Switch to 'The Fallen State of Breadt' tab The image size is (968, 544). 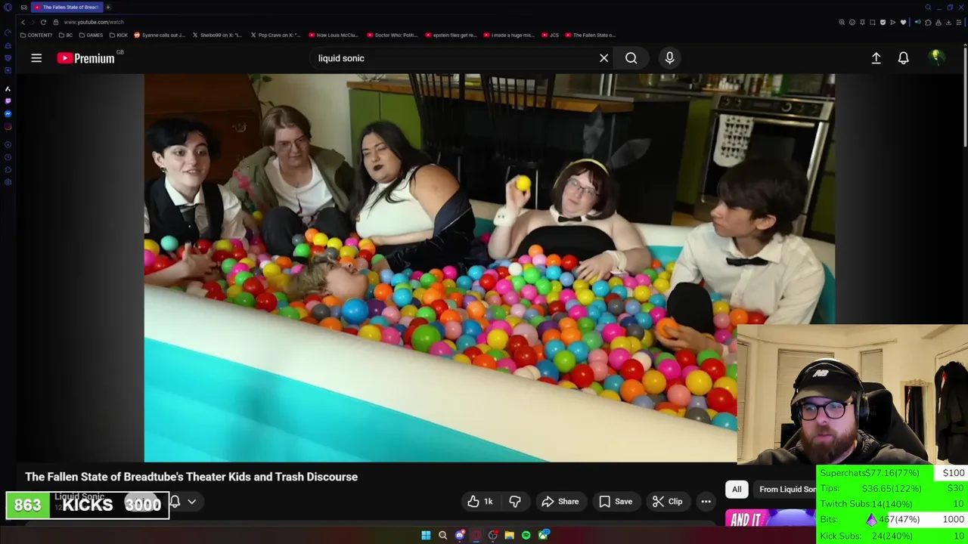pyautogui.click(x=67, y=7)
